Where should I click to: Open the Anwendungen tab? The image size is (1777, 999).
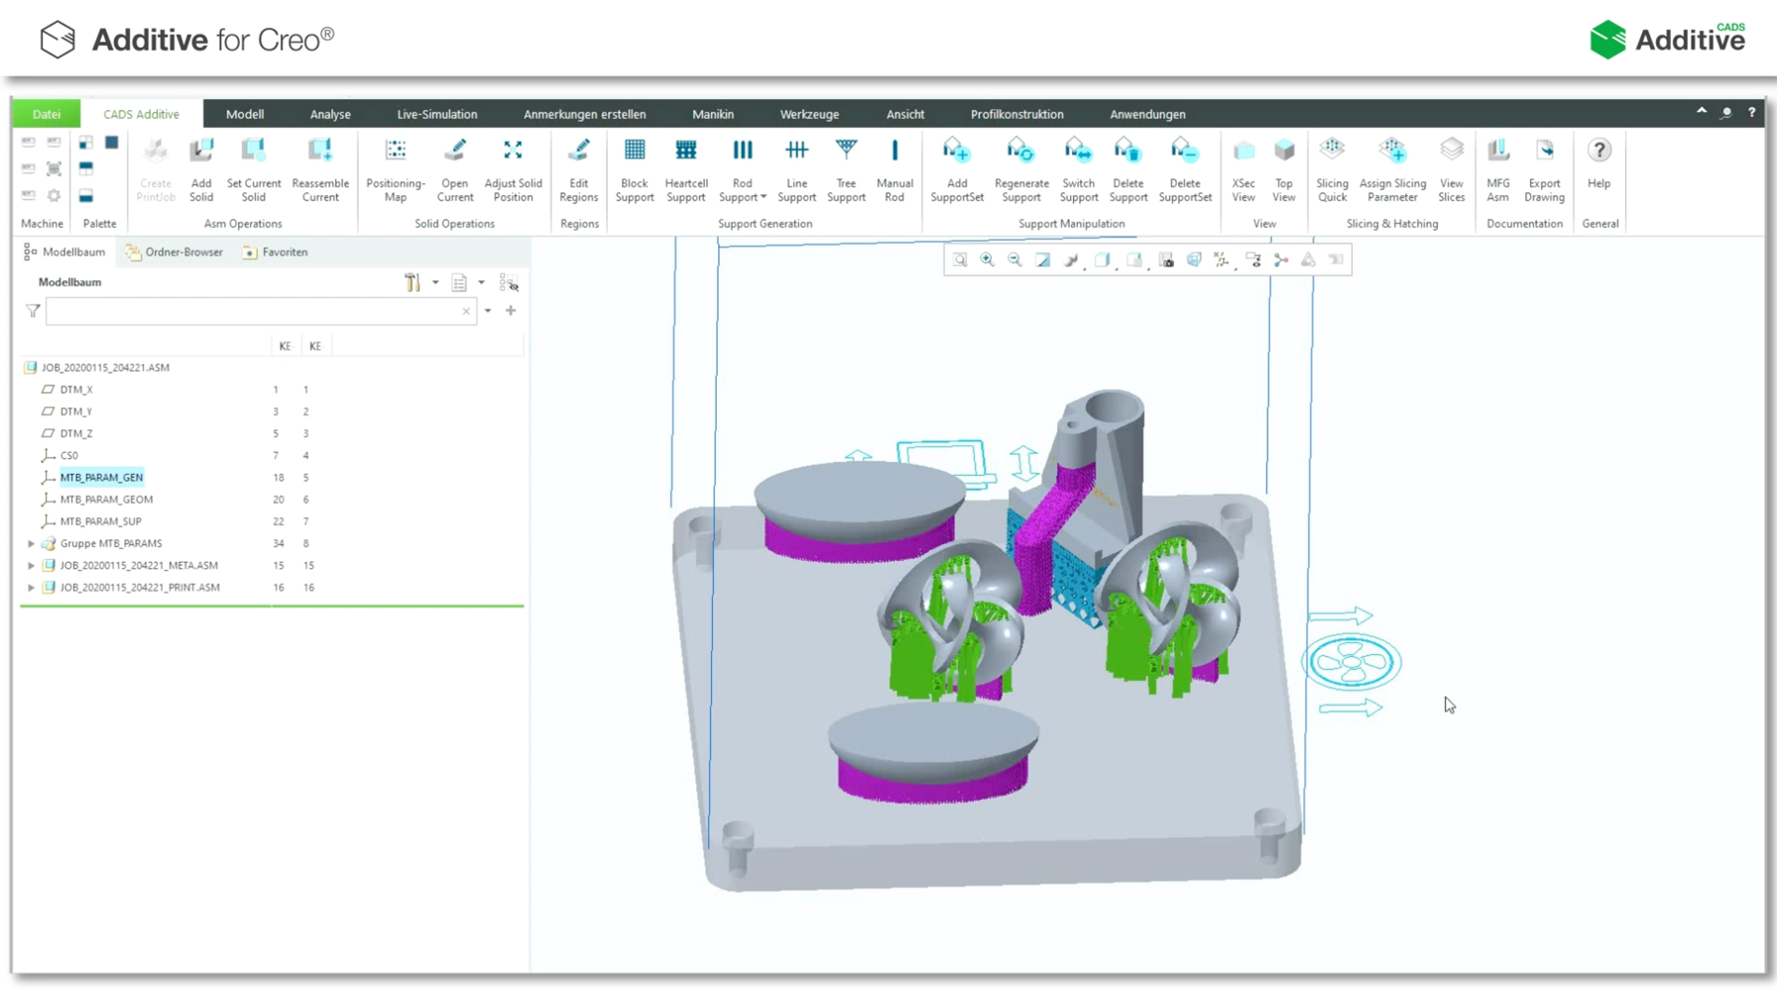click(x=1147, y=114)
